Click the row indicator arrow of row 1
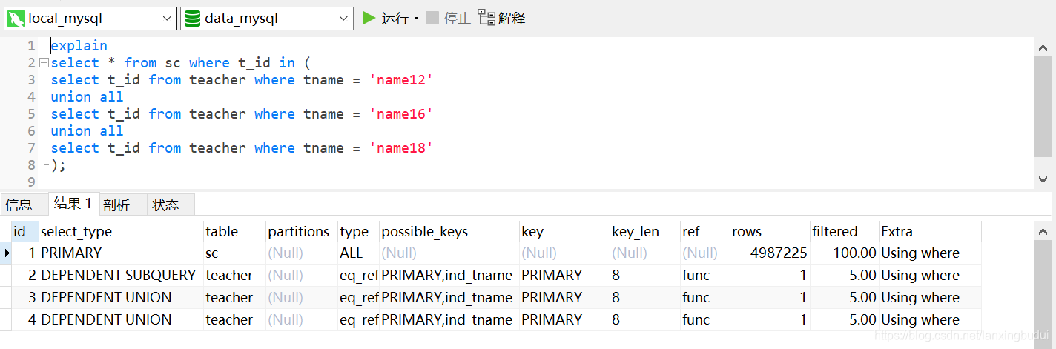1056x349 pixels. [6, 253]
